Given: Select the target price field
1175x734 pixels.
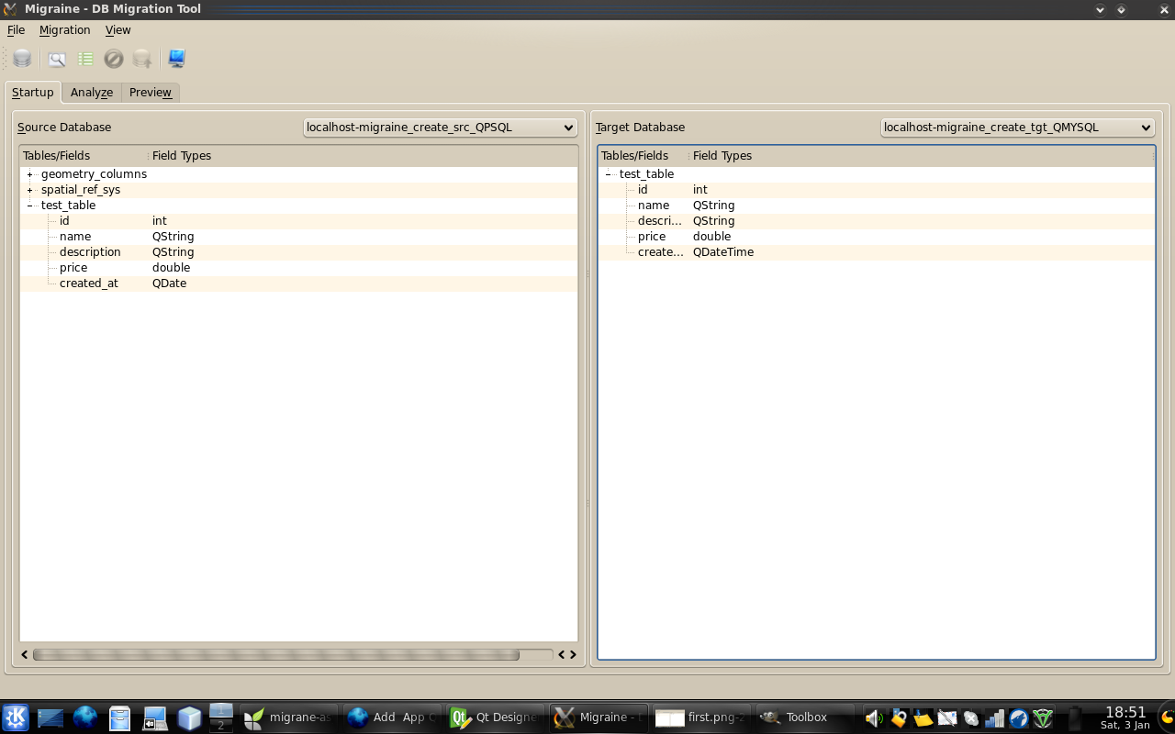Looking at the screenshot, I should pyautogui.click(x=652, y=237).
